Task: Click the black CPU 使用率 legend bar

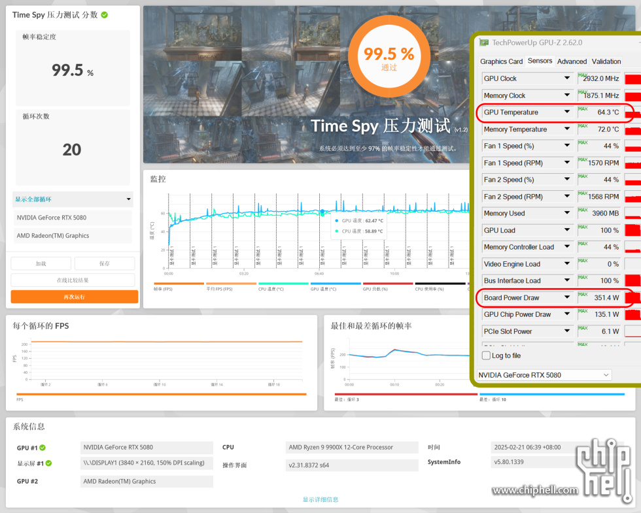Action: [x=440, y=284]
